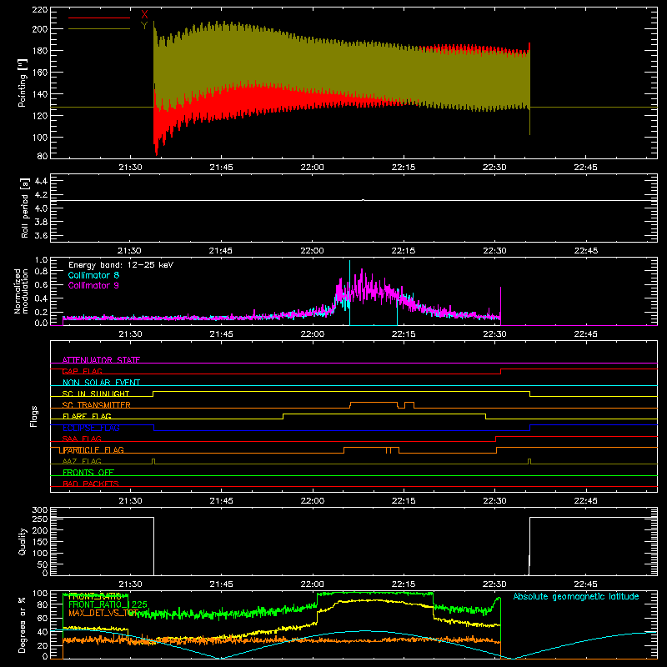
Task: Click the green "FRONT_RATIO_1225" legend label
Action: point(108,604)
